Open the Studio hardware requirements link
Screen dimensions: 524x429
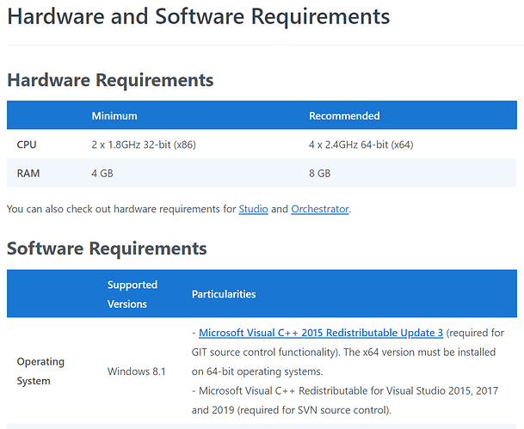click(x=252, y=209)
